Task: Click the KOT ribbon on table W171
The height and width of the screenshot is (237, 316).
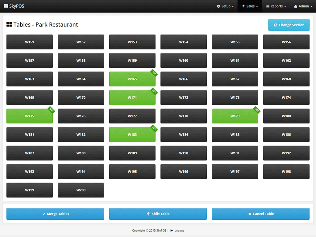Action: (x=154, y=91)
